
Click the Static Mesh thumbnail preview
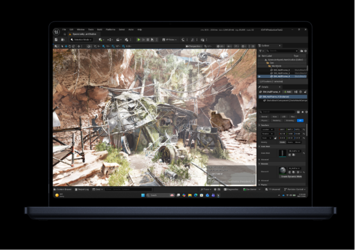click(282, 153)
